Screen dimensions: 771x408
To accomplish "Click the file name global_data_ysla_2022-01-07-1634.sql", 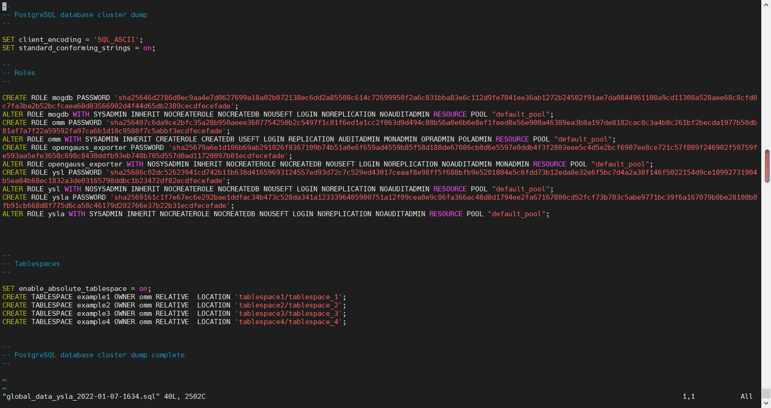I will (81, 396).
